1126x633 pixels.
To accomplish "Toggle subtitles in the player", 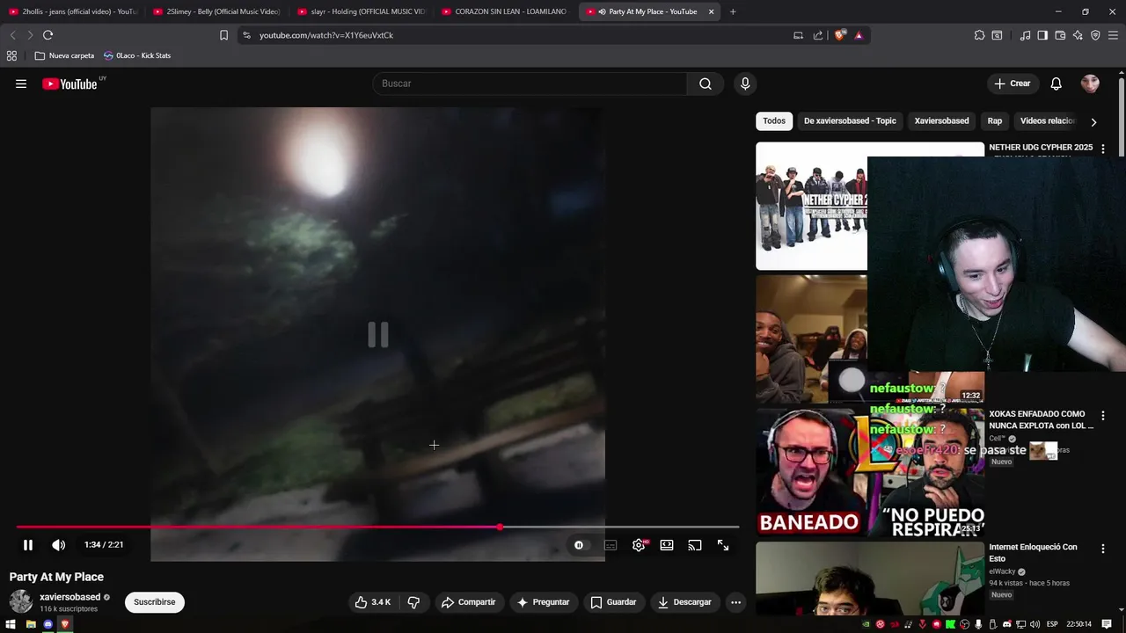I will point(611,545).
